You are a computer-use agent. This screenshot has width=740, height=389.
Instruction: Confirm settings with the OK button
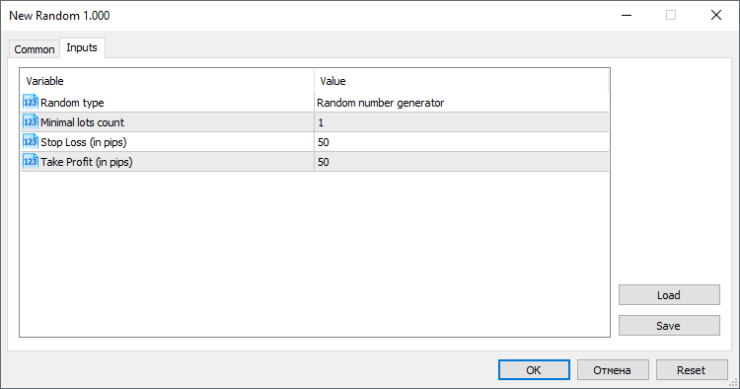[534, 370]
